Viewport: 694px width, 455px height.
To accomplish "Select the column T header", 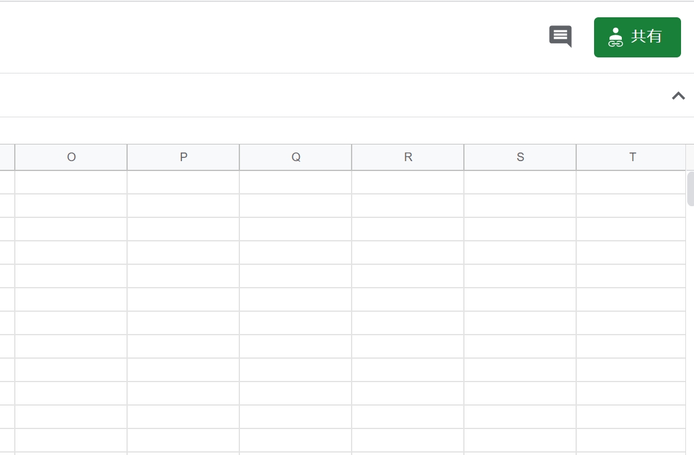I will coord(631,157).
